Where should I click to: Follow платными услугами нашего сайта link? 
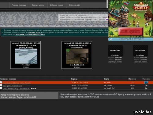30,34
